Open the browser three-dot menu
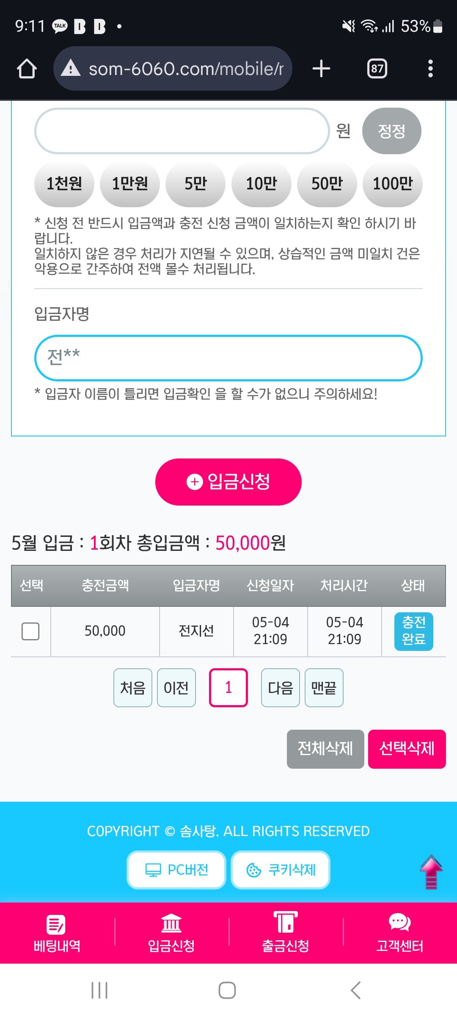 click(430, 69)
